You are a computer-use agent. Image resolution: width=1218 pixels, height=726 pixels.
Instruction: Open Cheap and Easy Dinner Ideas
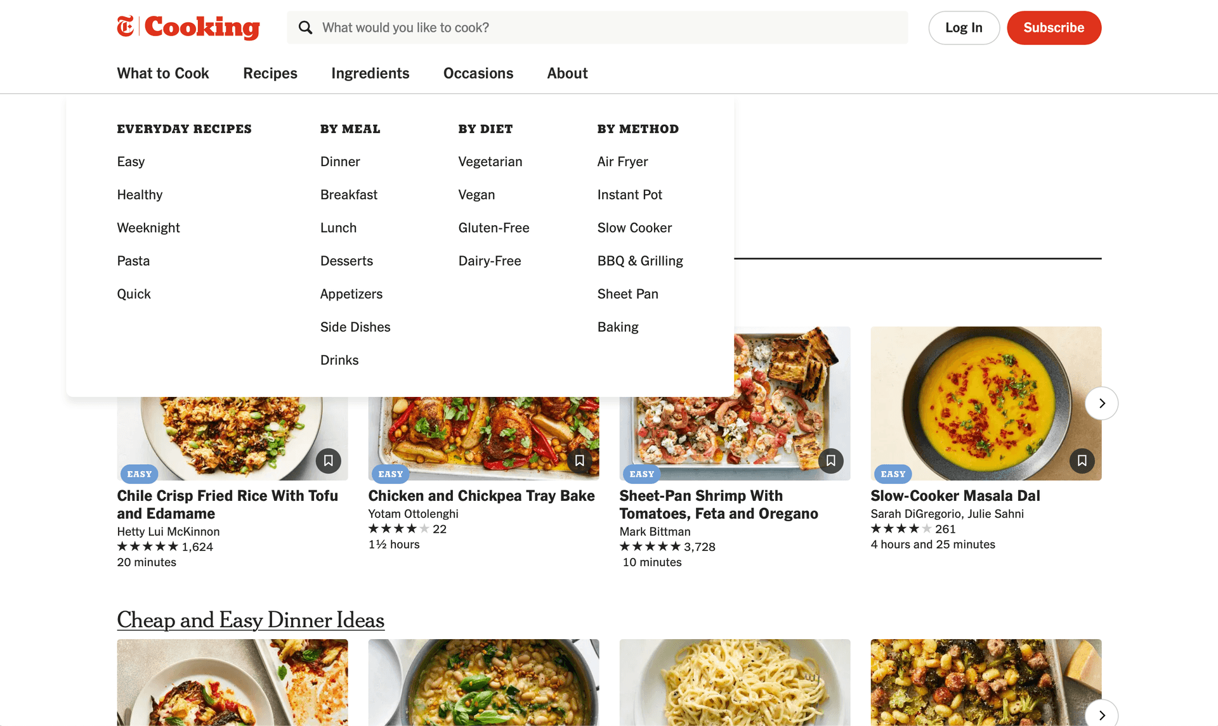click(x=250, y=620)
